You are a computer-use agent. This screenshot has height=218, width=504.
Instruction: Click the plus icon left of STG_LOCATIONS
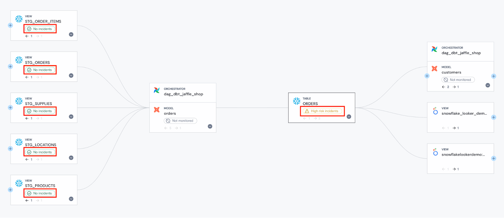[10, 149]
